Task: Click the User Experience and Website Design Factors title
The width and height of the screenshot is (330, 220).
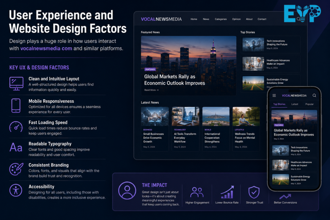Action: pyautogui.click(x=68, y=22)
